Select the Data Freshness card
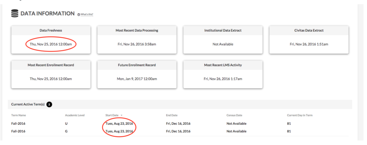The height and width of the screenshot is (145, 367). coord(51,40)
